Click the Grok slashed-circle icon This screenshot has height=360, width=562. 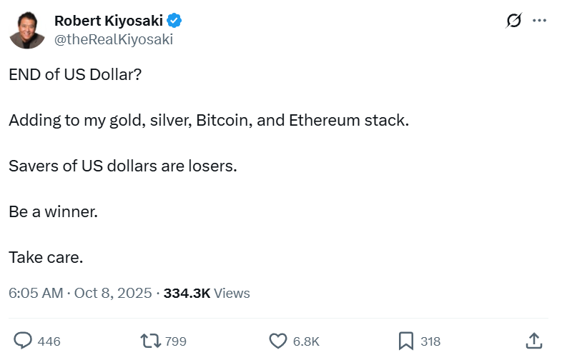(513, 21)
